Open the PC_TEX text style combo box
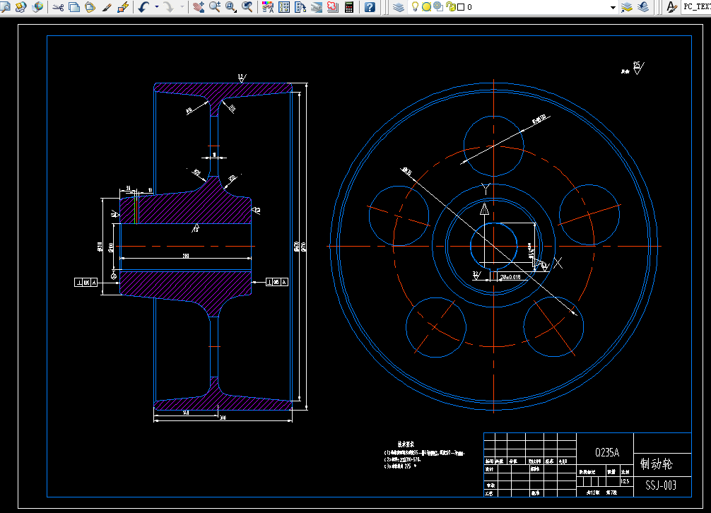This screenshot has height=513, width=711. click(x=696, y=7)
